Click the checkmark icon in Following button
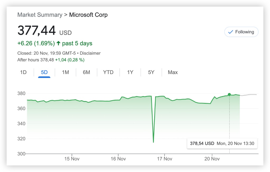The image size is (270, 172). point(230,32)
